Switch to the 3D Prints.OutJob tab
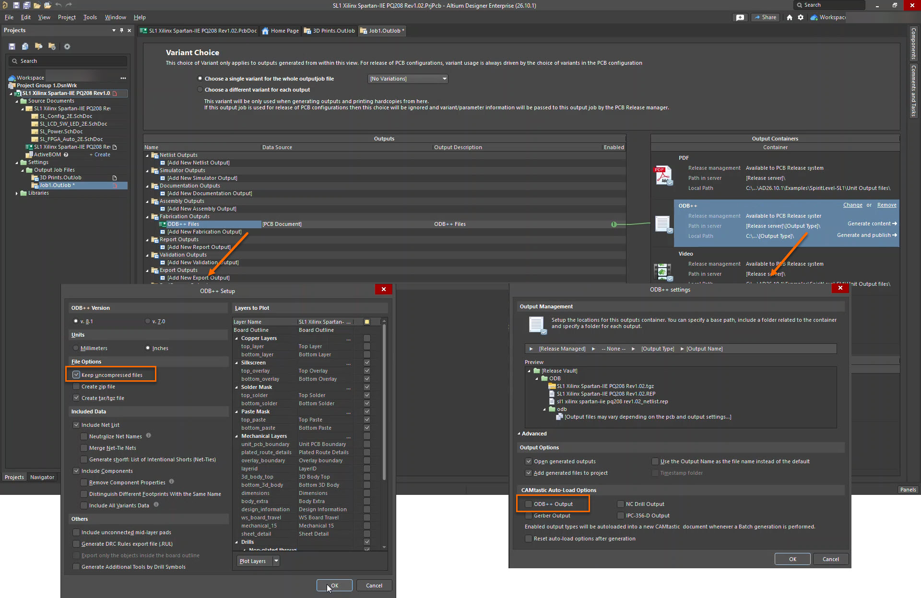The image size is (921, 598). tap(330, 31)
